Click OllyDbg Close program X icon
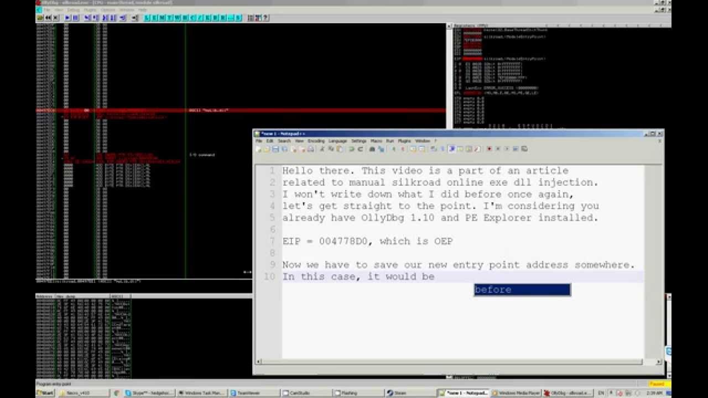The width and height of the screenshot is (708, 398). pyautogui.click(x=55, y=18)
